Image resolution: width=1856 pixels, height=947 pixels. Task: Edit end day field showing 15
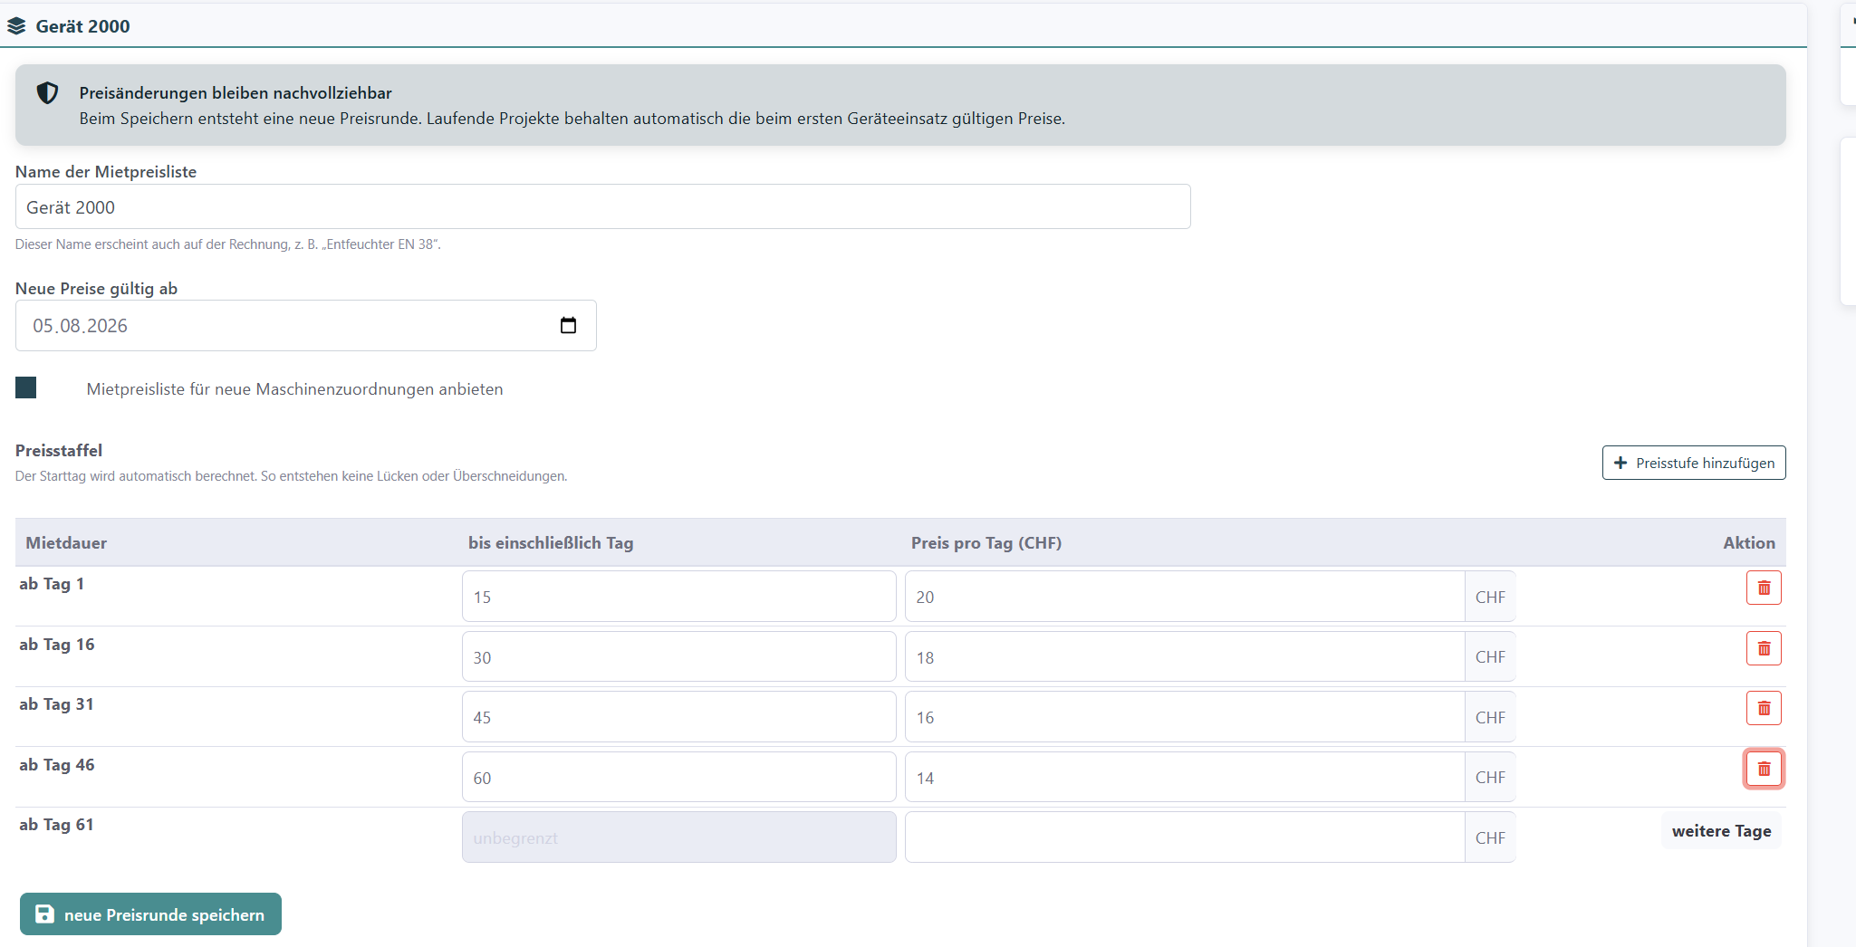tap(678, 597)
